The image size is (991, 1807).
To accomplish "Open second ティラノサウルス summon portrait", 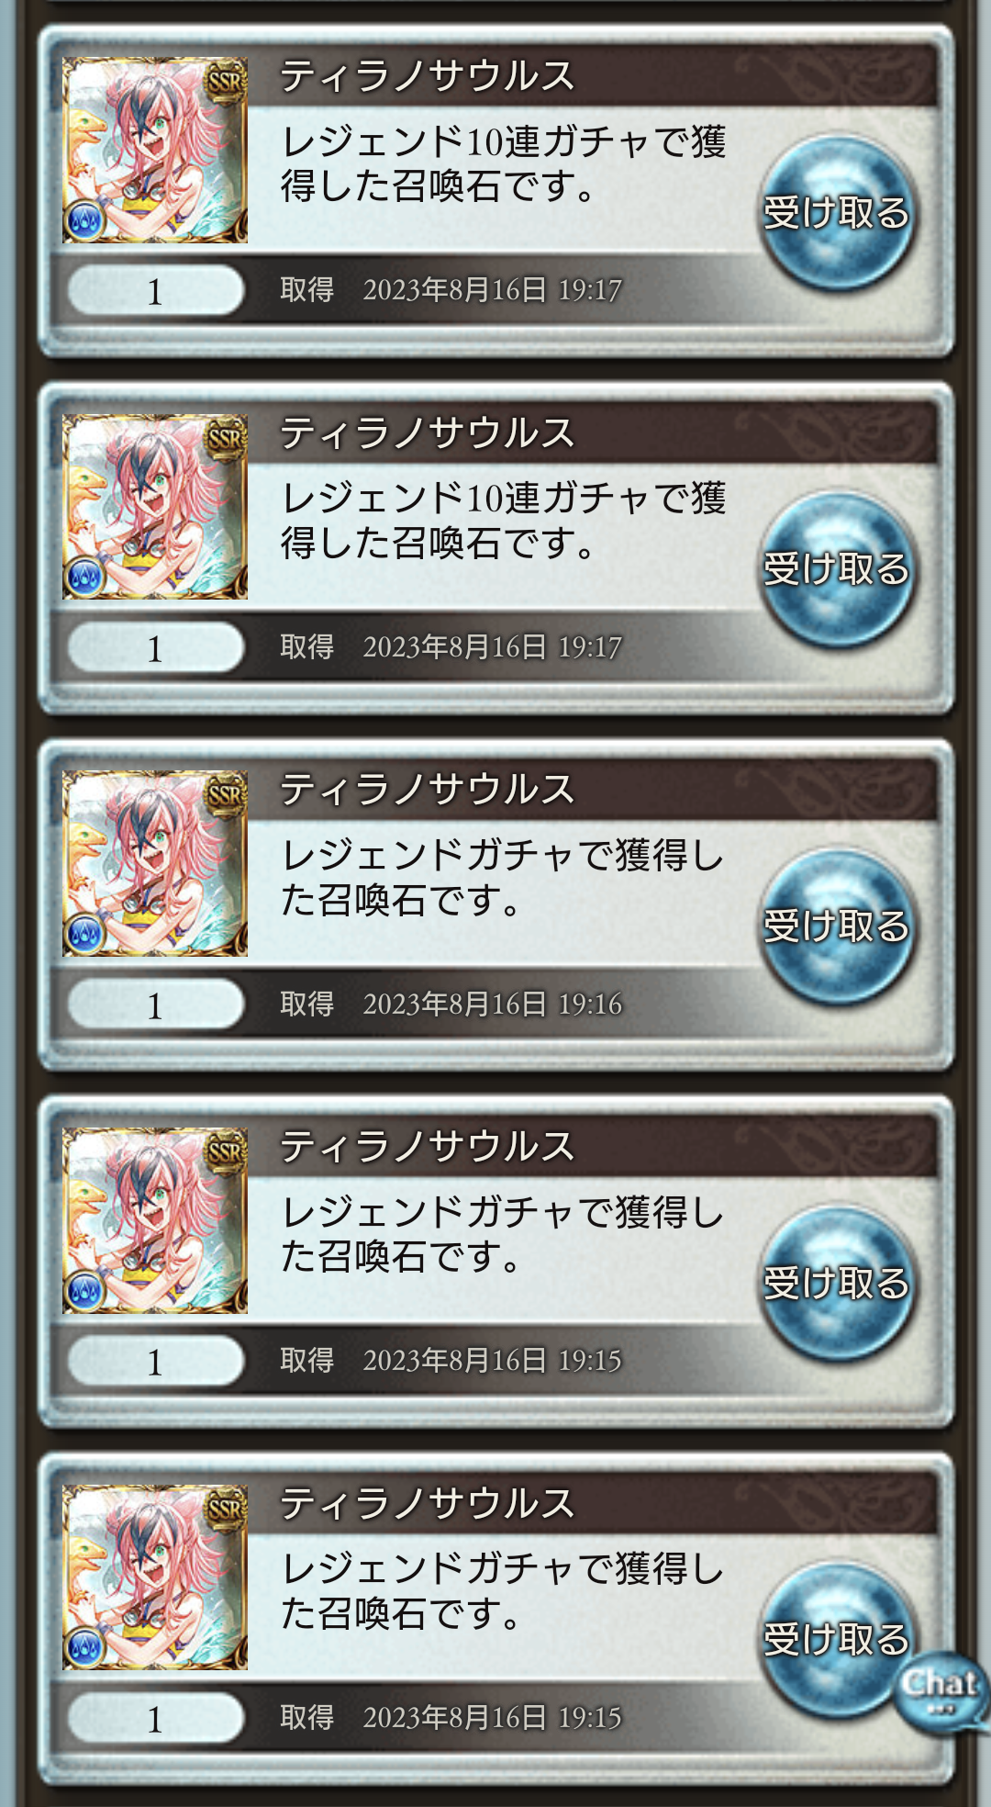I will pos(155,507).
